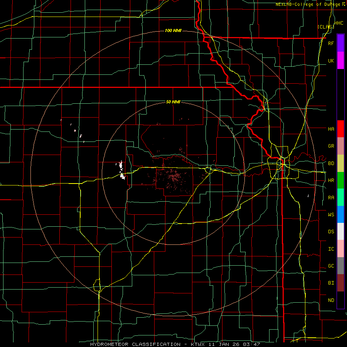The image size is (347, 347).
Task: Click the ND legend label
Action: pyautogui.click(x=331, y=300)
